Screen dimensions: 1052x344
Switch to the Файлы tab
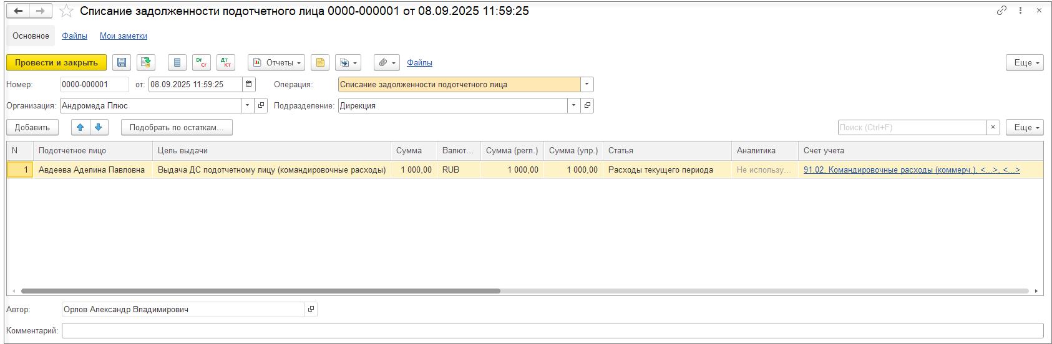point(74,36)
